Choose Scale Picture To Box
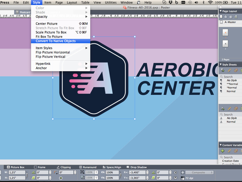This screenshot has width=242, height=182. coord(60,32)
